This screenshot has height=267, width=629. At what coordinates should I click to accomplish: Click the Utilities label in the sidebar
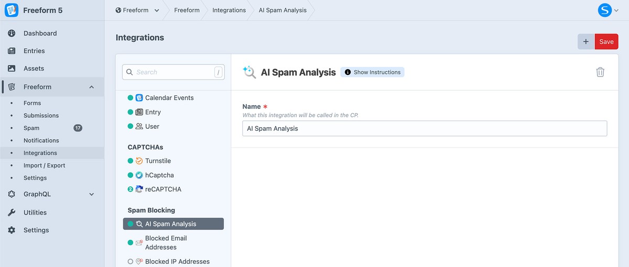(x=35, y=213)
